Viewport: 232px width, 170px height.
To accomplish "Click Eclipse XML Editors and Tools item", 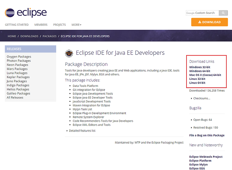I will point(92,125).
